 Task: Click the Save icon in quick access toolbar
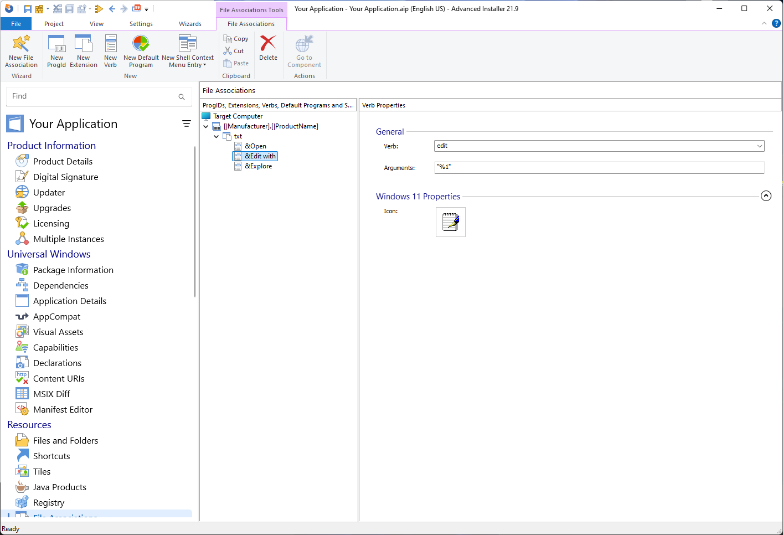27,9
